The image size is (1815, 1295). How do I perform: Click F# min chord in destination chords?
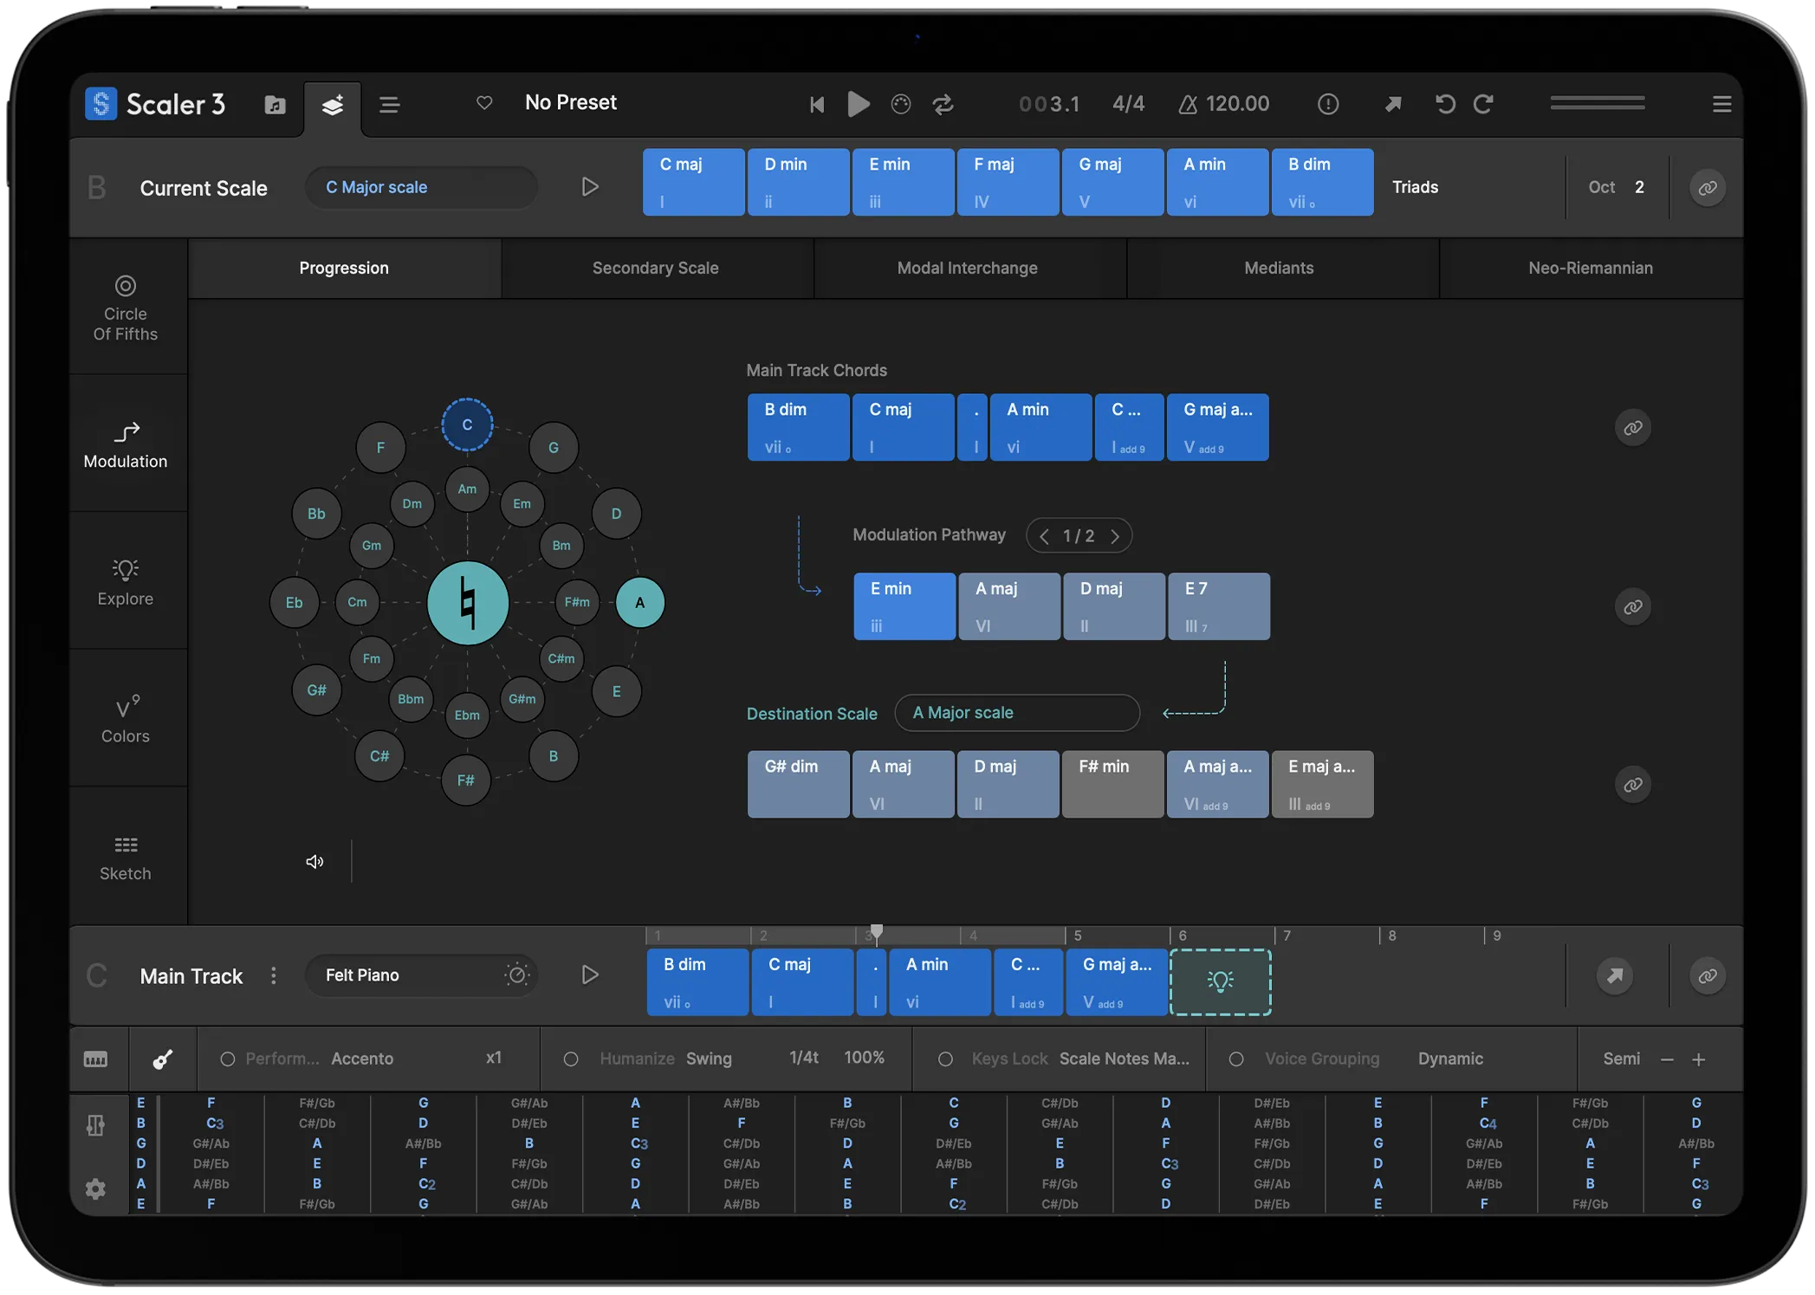tap(1112, 784)
